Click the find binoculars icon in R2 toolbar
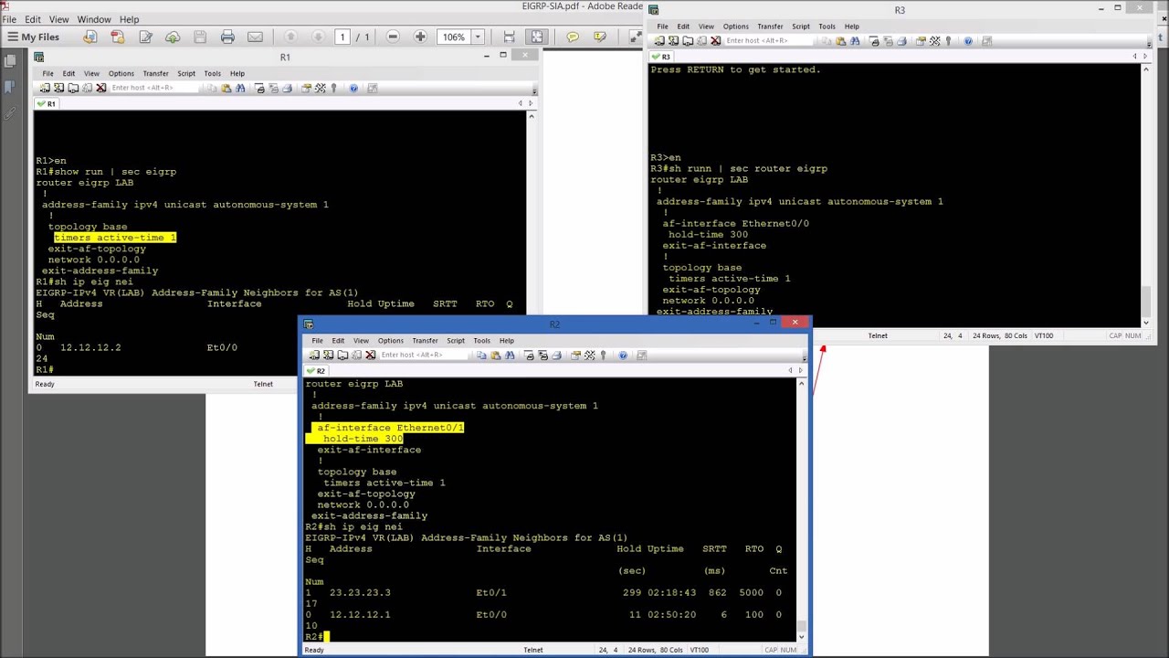The image size is (1169, 658). point(510,355)
